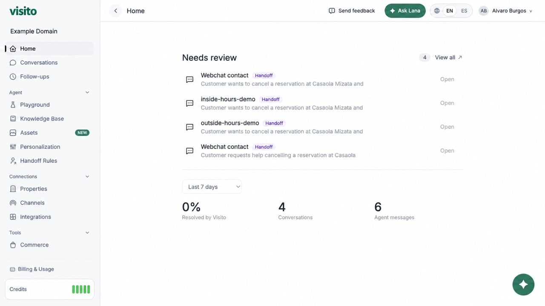Click the message icon for inside-hours-demo

[190, 103]
